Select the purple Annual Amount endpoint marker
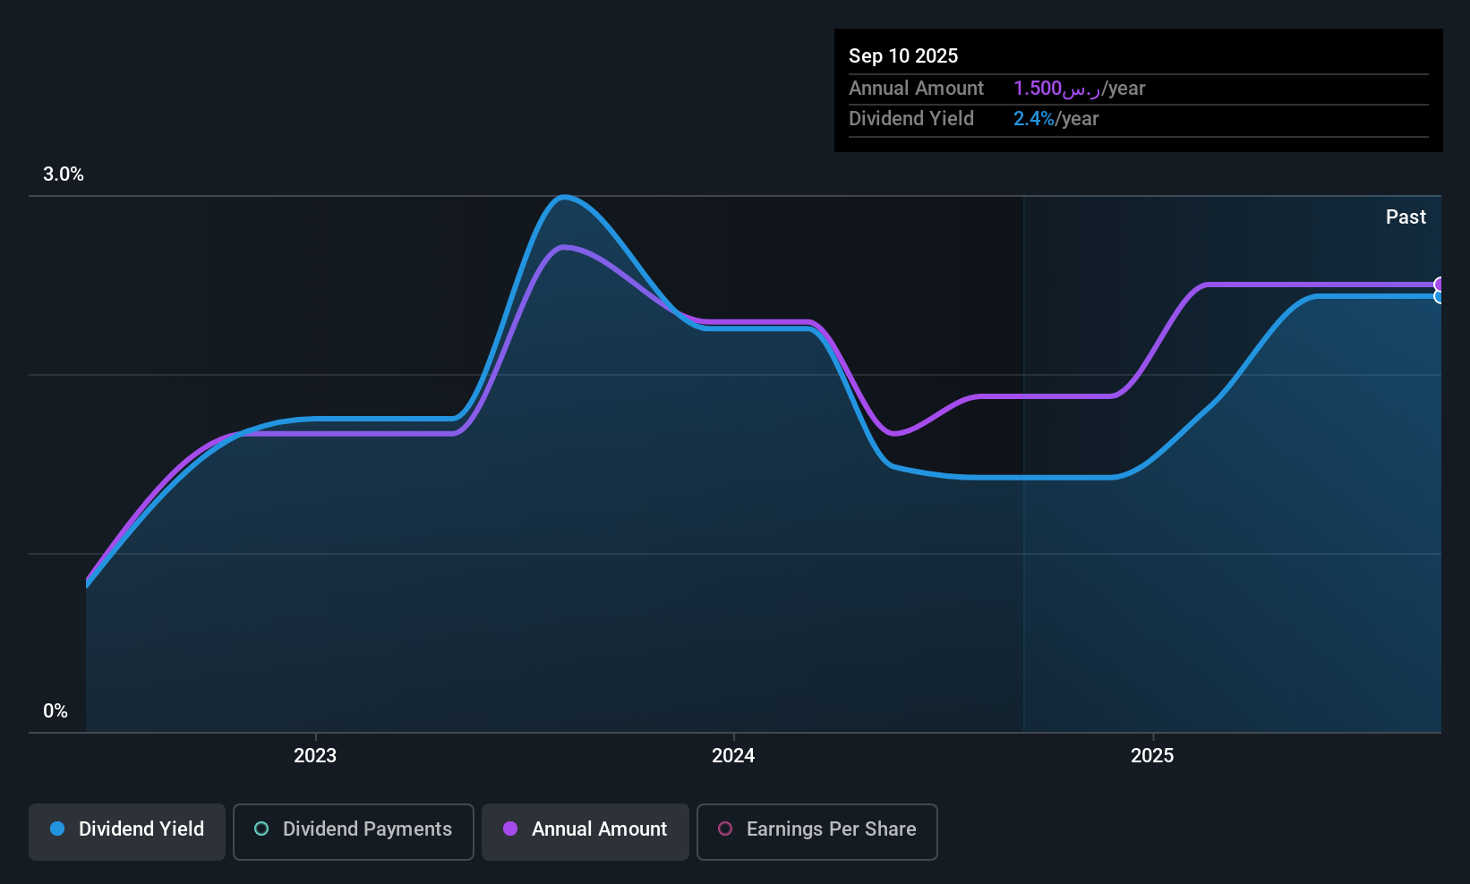 1440,285
